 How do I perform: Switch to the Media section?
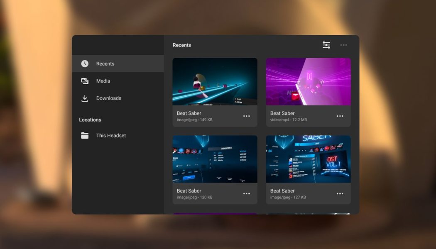[x=103, y=81]
